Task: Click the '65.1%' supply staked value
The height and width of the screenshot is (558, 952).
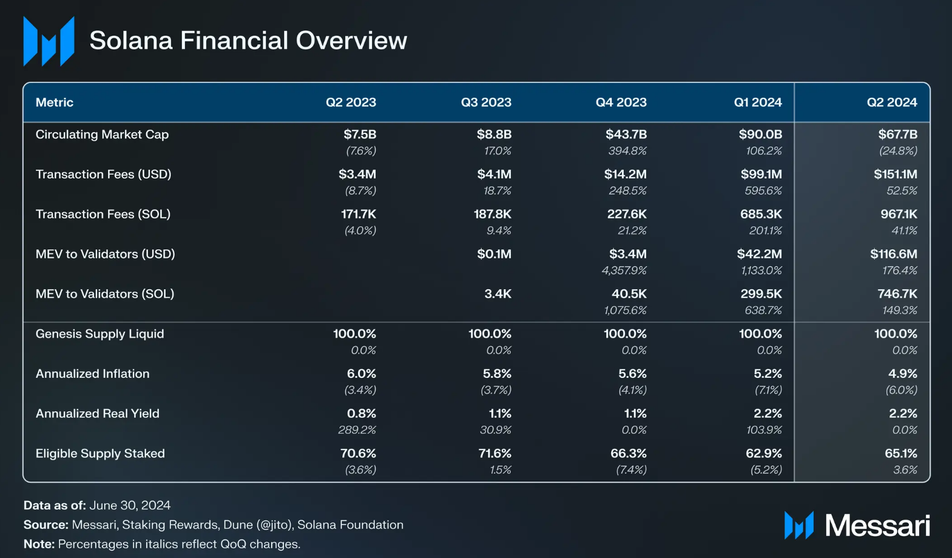Action: 901,454
